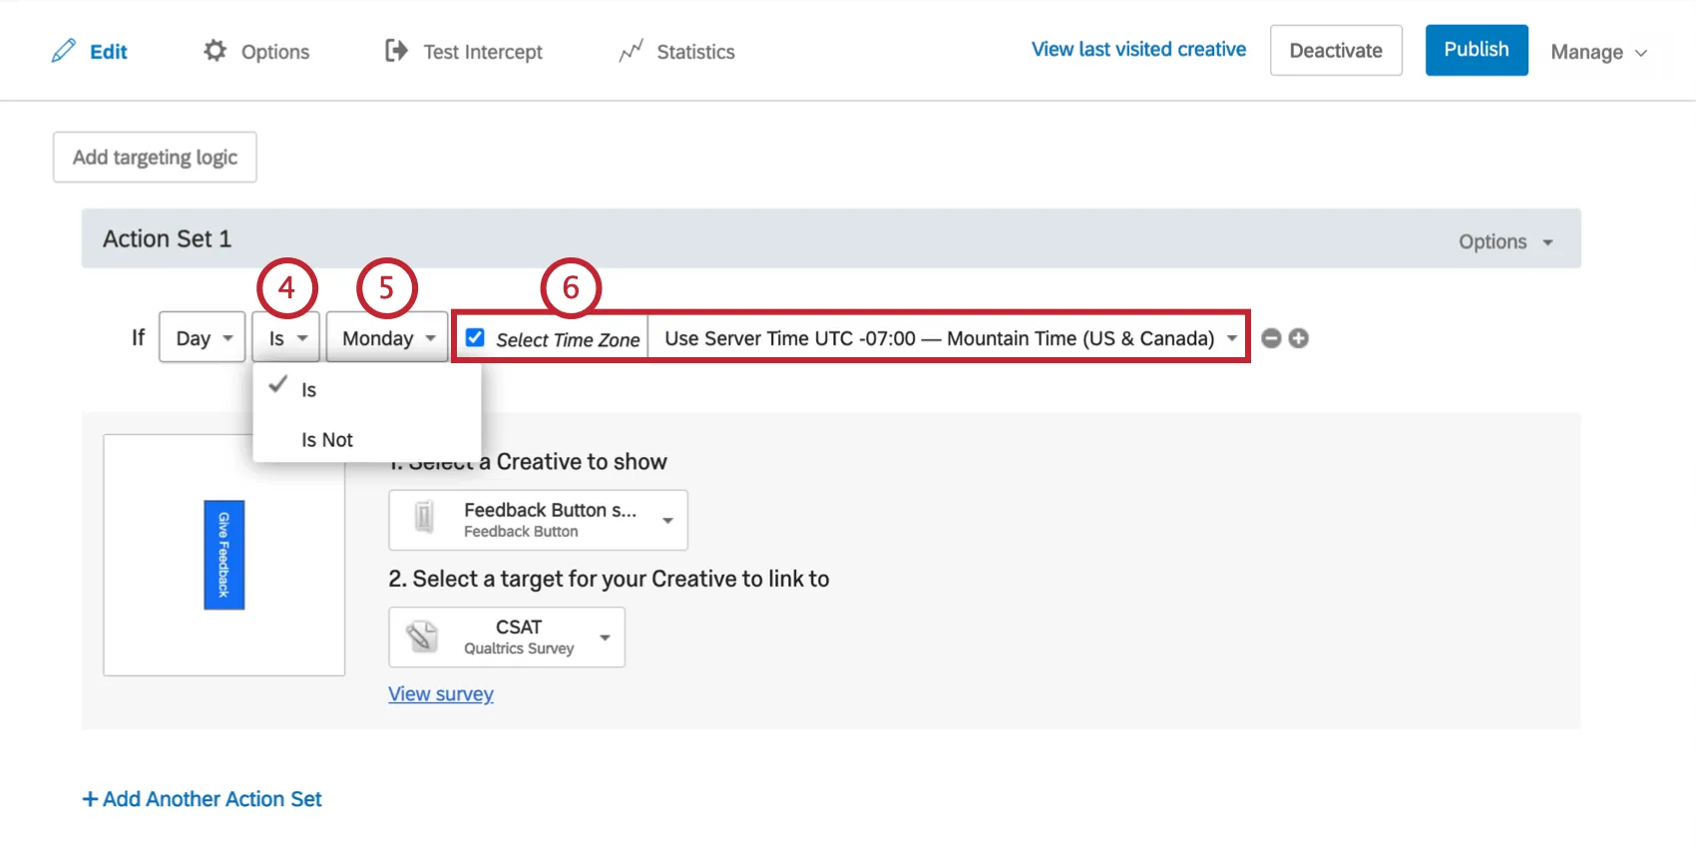The height and width of the screenshot is (848, 1696).
Task: Click Add Another Action Set link
Action: pos(203,799)
